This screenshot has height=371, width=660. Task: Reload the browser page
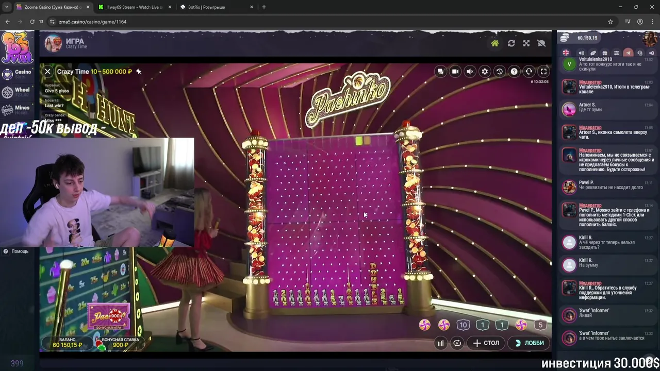pos(32,22)
